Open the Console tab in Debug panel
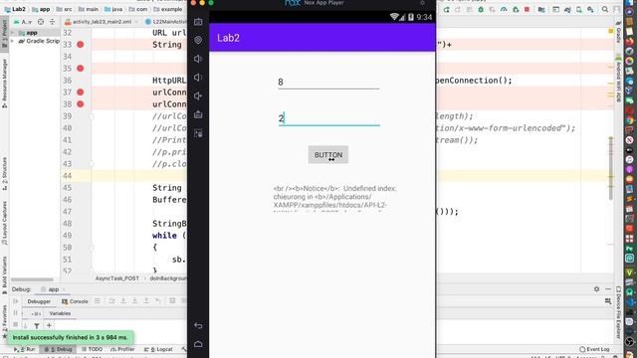The image size is (637, 358). click(76, 301)
